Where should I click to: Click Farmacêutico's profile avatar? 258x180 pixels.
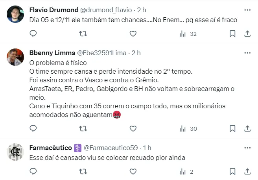[15, 152]
